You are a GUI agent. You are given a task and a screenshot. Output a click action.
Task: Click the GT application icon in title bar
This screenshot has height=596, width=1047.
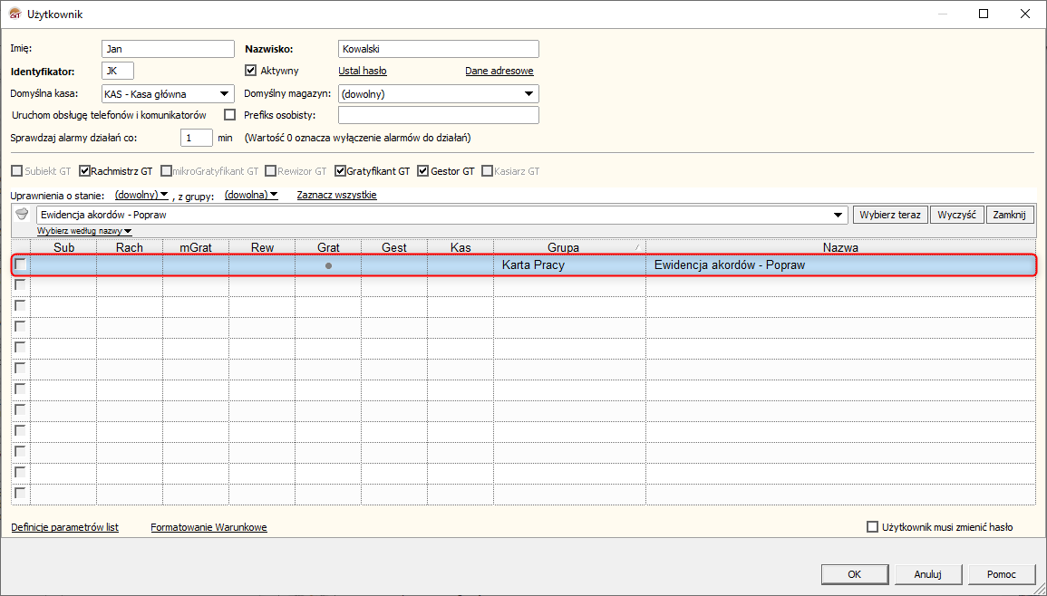click(x=15, y=14)
